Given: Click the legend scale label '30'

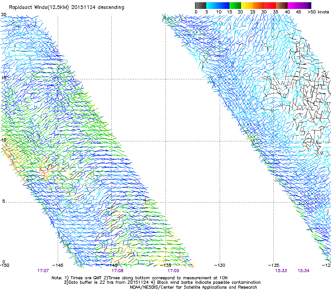Looking at the screenshot, I should (264, 12).
